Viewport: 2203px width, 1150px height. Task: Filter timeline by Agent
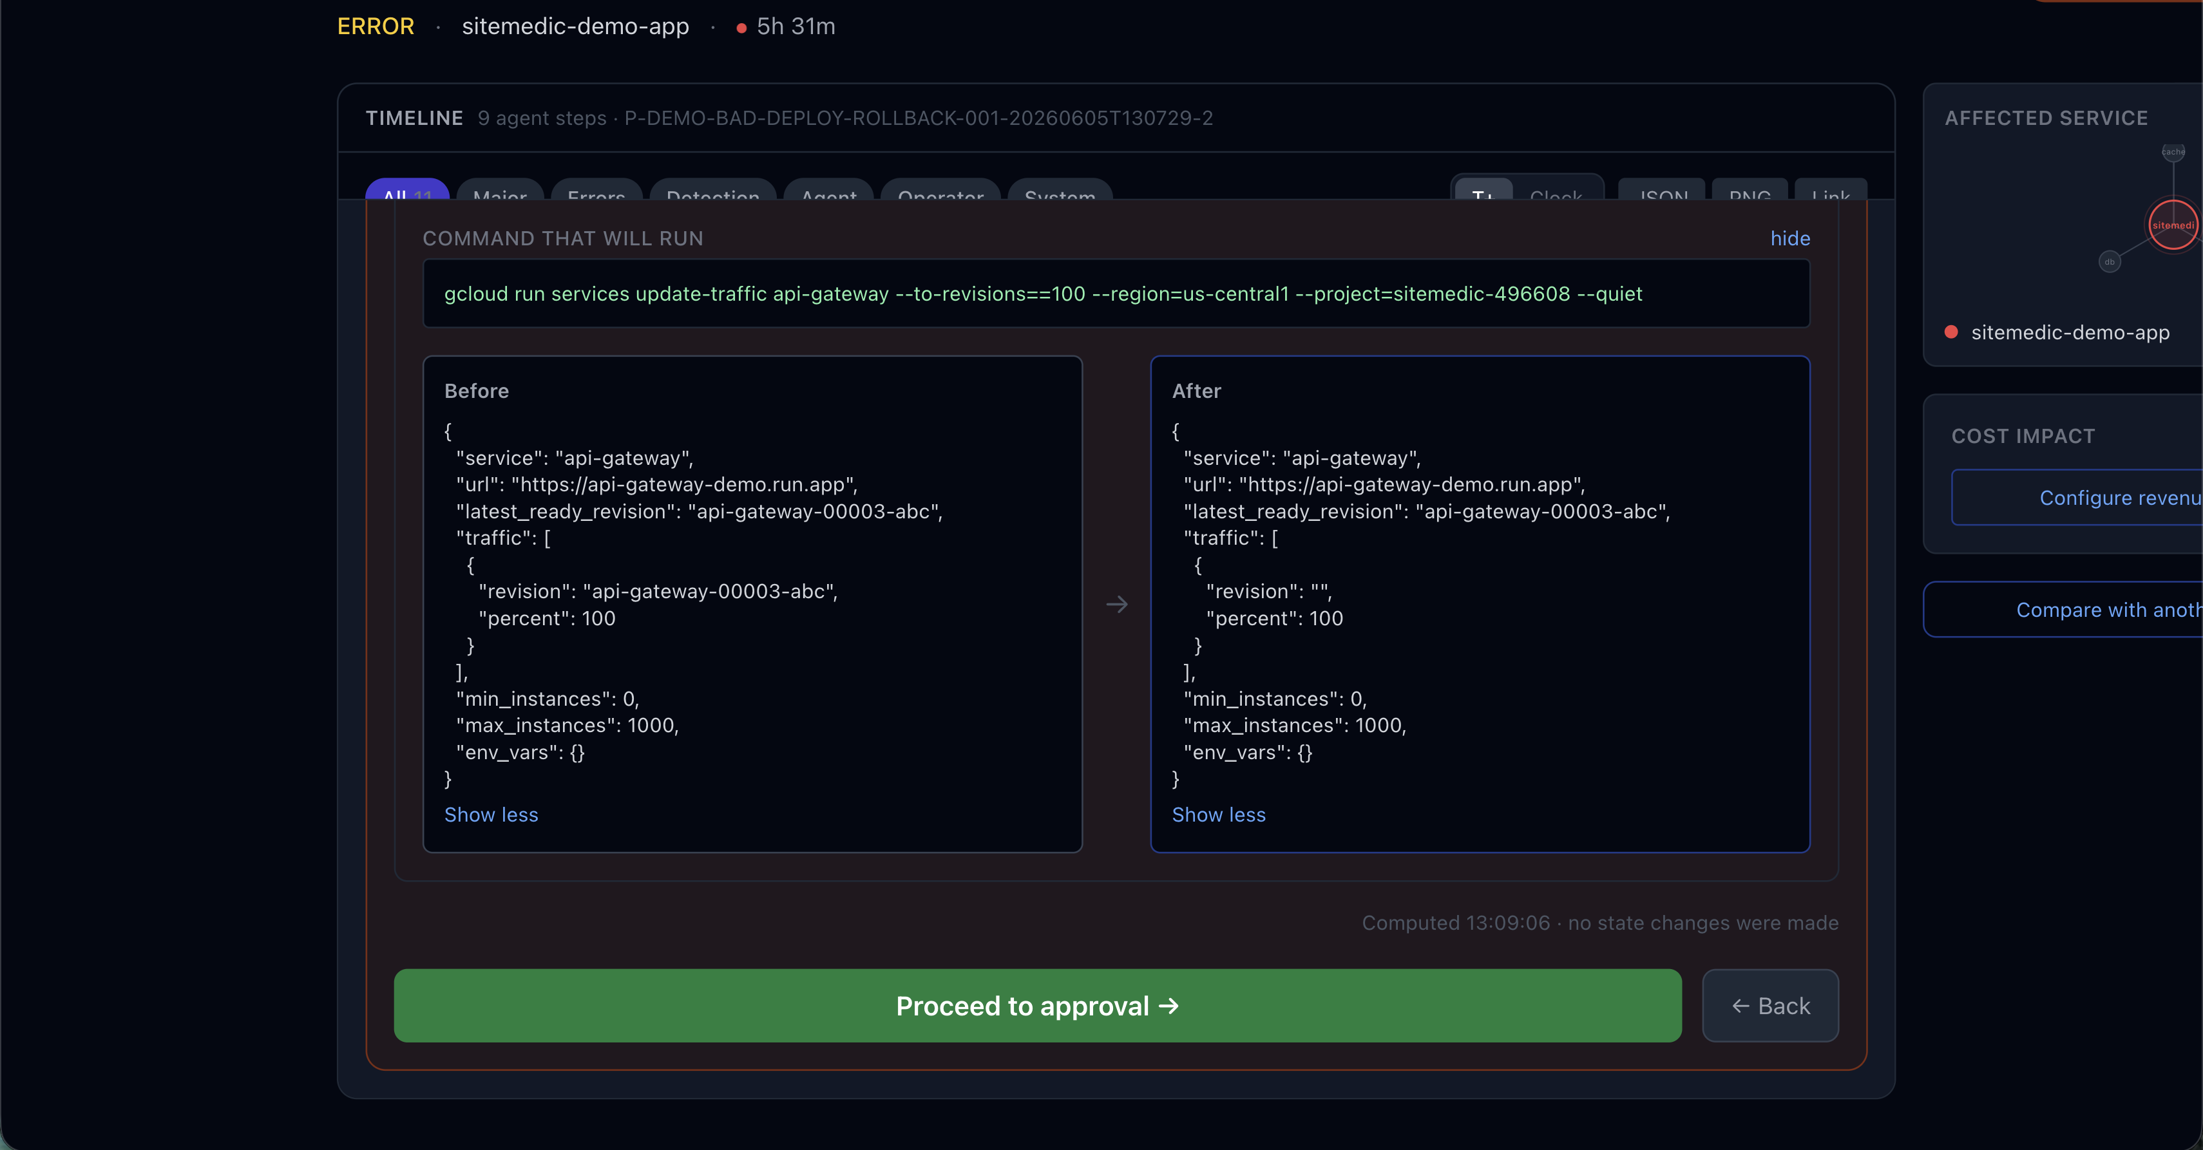[x=828, y=190]
